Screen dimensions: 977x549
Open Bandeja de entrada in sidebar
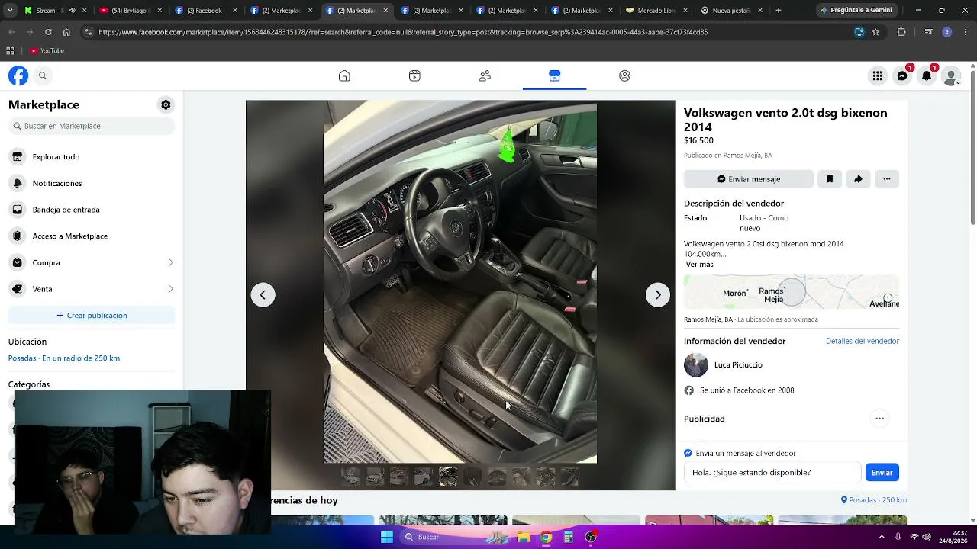(92, 210)
